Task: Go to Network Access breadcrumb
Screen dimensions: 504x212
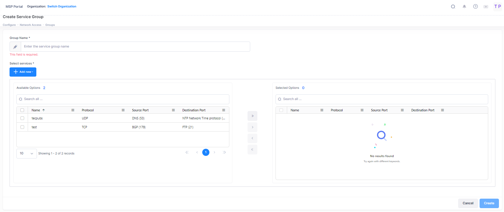Action: coord(30,25)
